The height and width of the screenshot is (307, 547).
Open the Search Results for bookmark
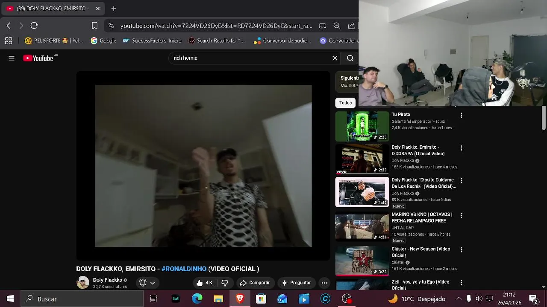[217, 41]
